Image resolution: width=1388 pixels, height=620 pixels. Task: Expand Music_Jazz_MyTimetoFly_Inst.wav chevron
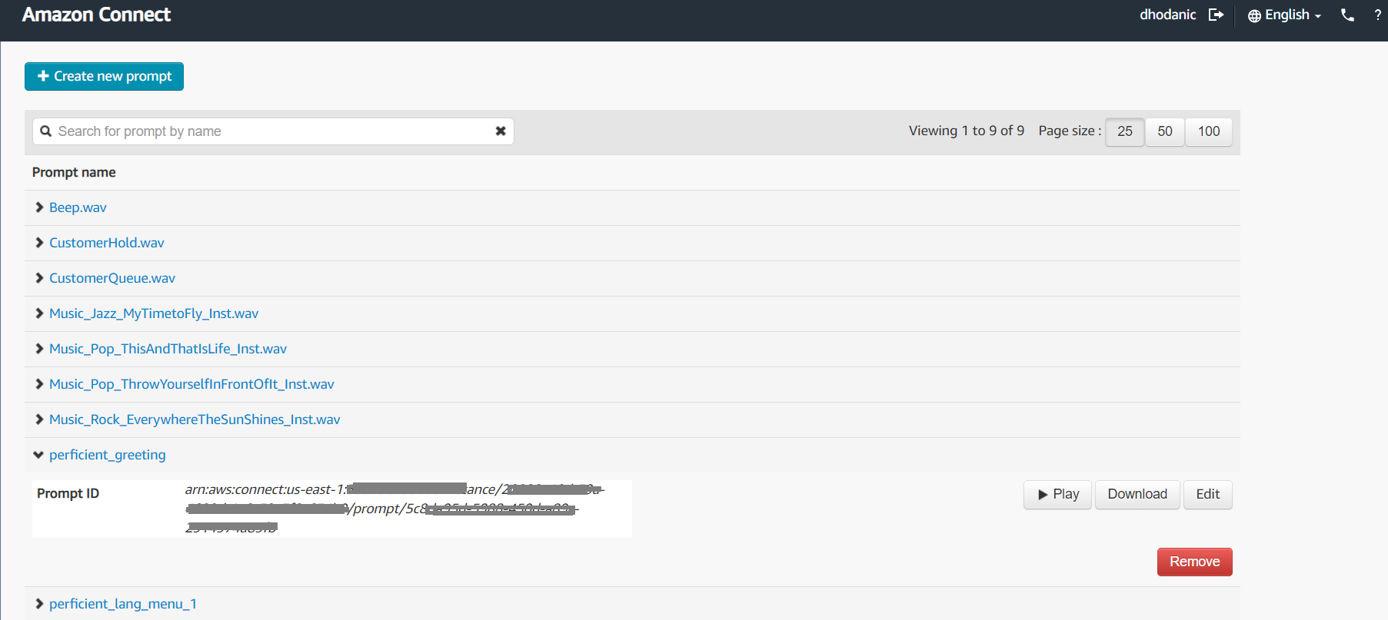click(39, 313)
